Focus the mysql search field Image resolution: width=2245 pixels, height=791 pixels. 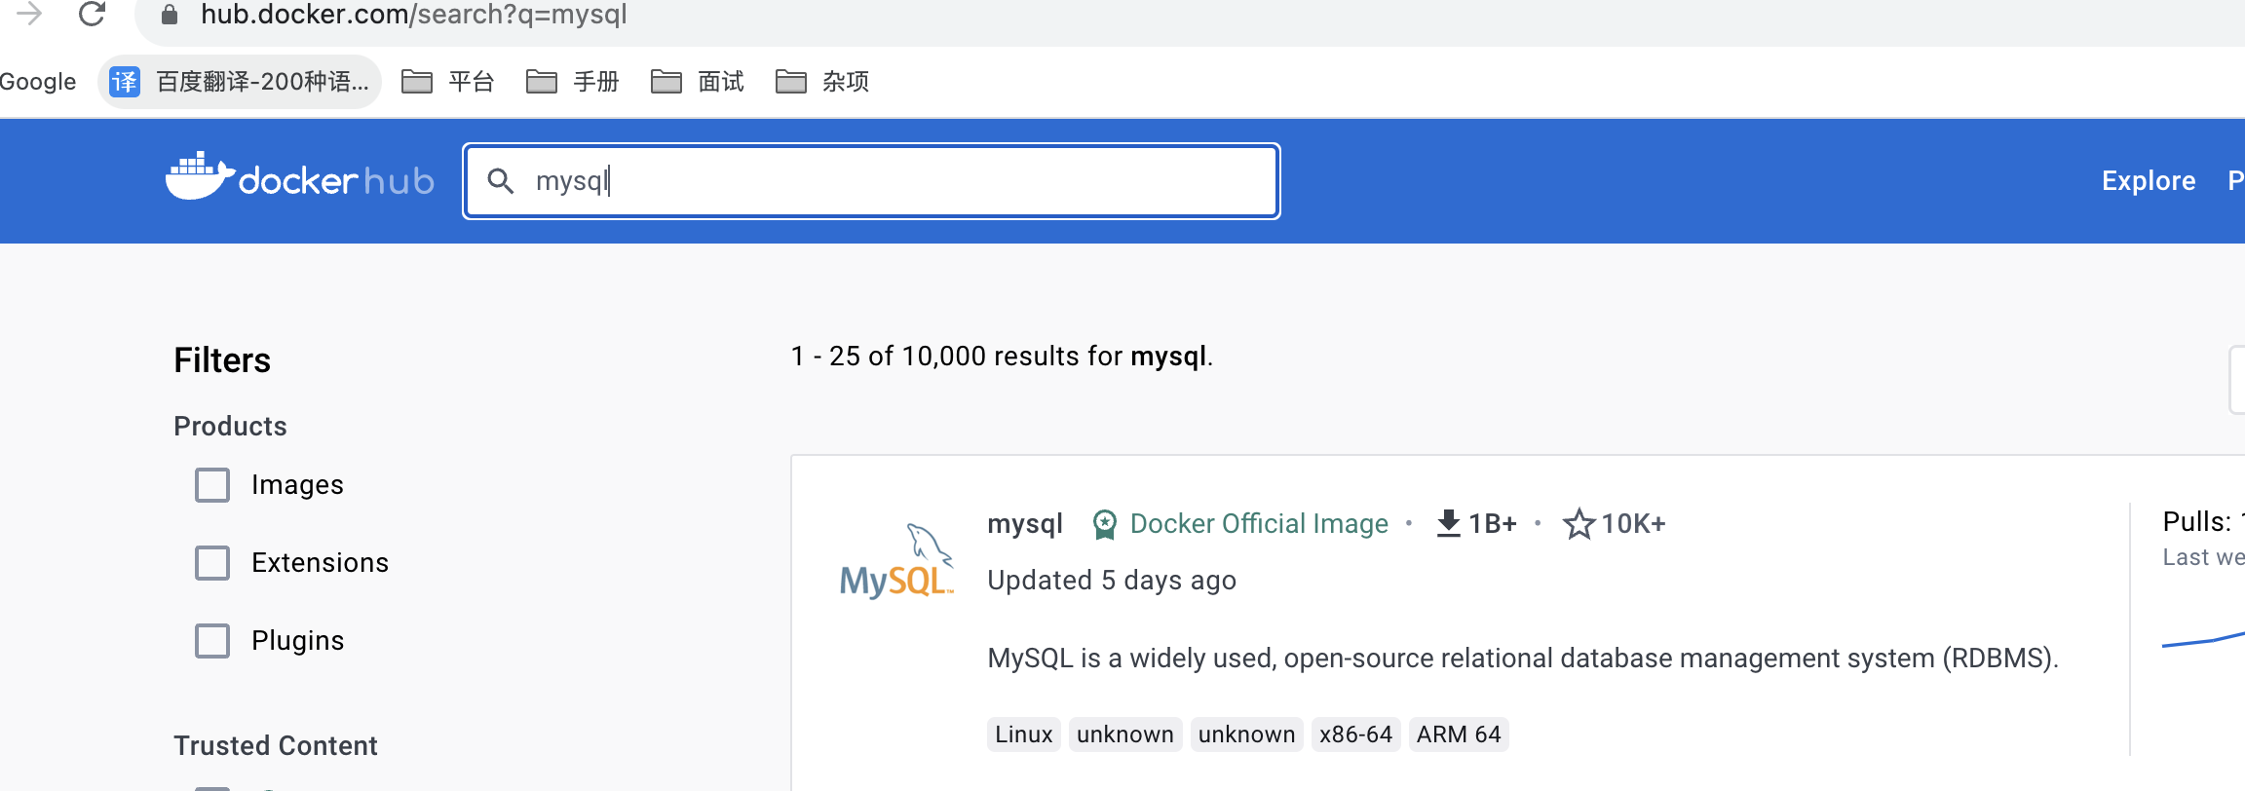pyautogui.click(x=871, y=181)
